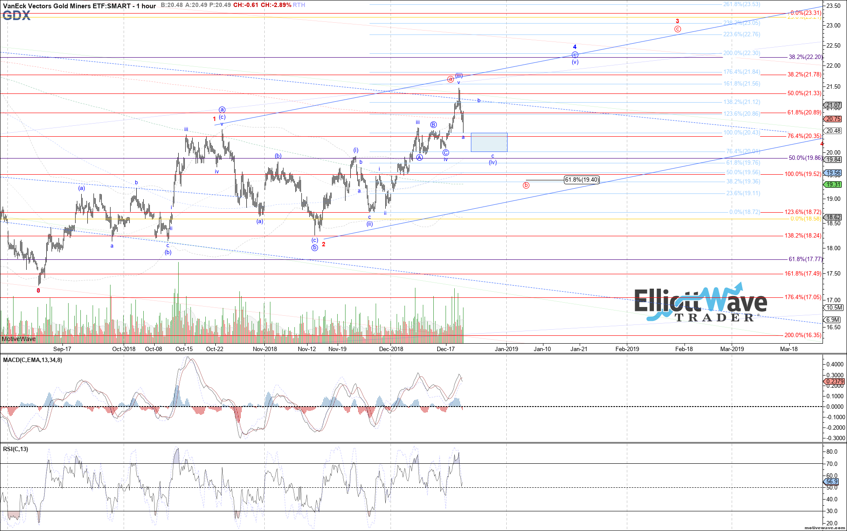Click the Feb-2019 date axis label

click(627, 349)
